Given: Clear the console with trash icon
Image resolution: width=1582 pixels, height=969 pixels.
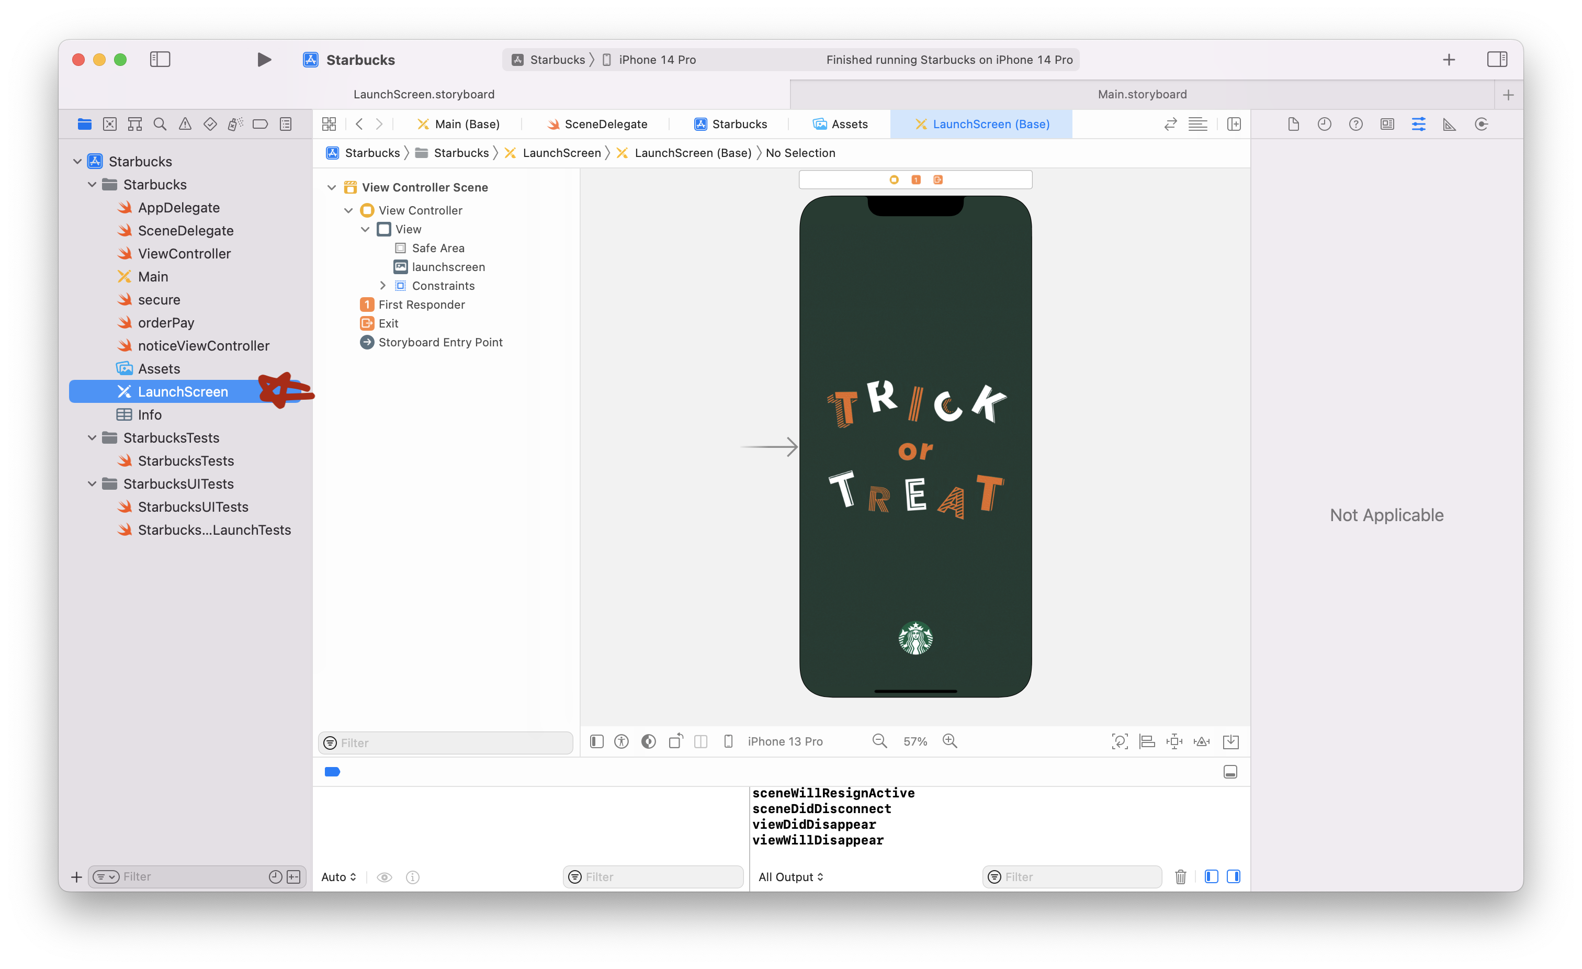Looking at the screenshot, I should click(1180, 876).
